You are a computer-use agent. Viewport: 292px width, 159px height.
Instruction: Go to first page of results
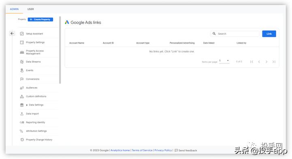251,61
